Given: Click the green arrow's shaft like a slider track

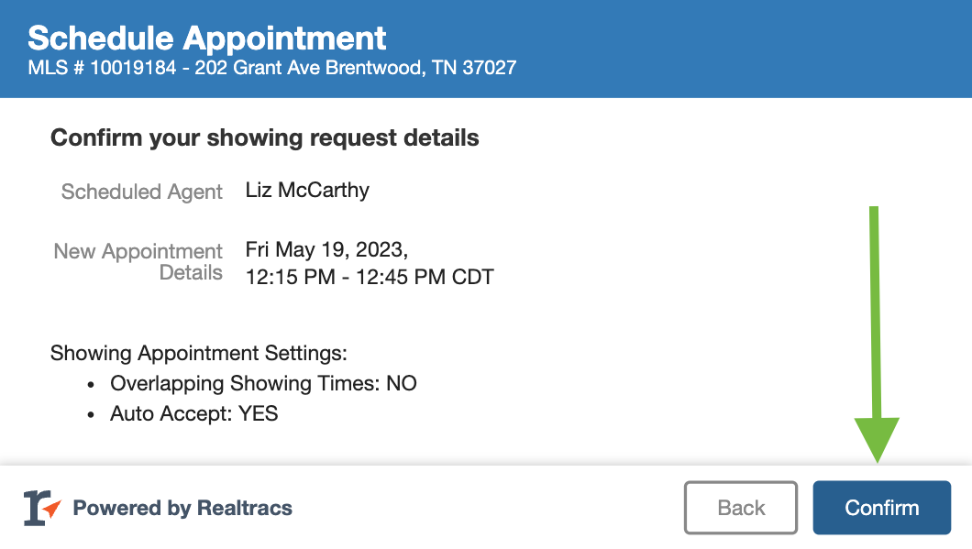Looking at the screenshot, I should (x=876, y=312).
